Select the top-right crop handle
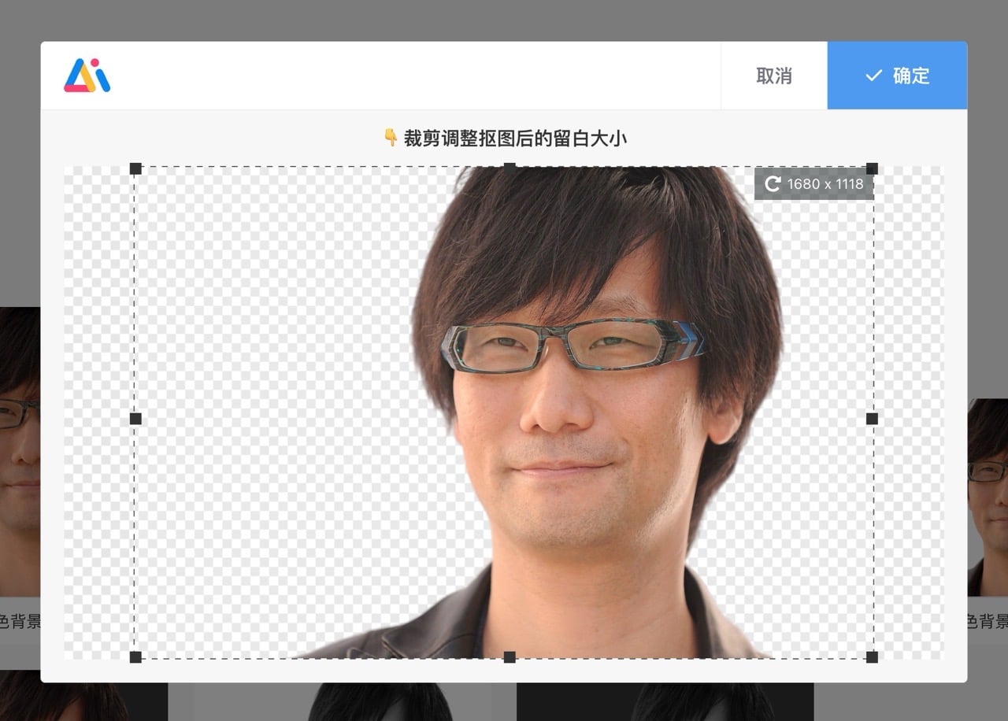Image resolution: width=1008 pixels, height=721 pixels. coord(872,168)
